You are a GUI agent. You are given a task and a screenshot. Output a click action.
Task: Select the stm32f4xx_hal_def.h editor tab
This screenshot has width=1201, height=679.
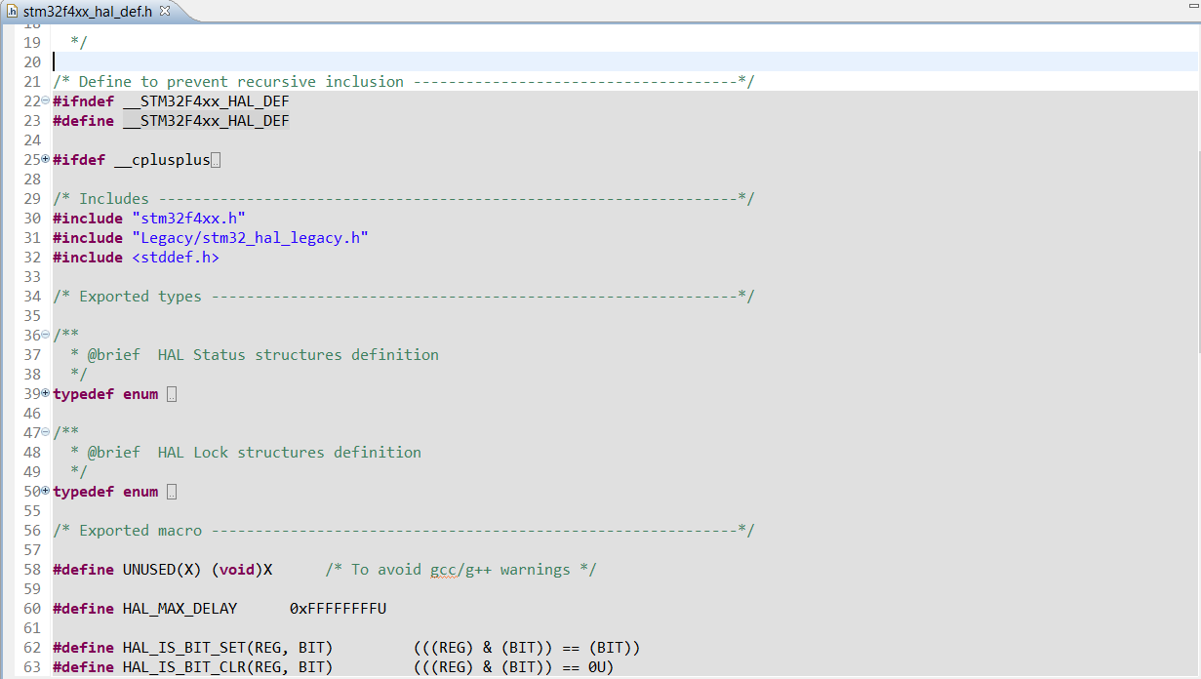pos(87,11)
